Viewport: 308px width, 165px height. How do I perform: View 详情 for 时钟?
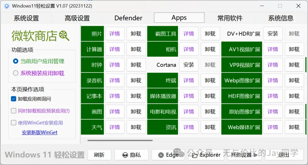coord(115,65)
